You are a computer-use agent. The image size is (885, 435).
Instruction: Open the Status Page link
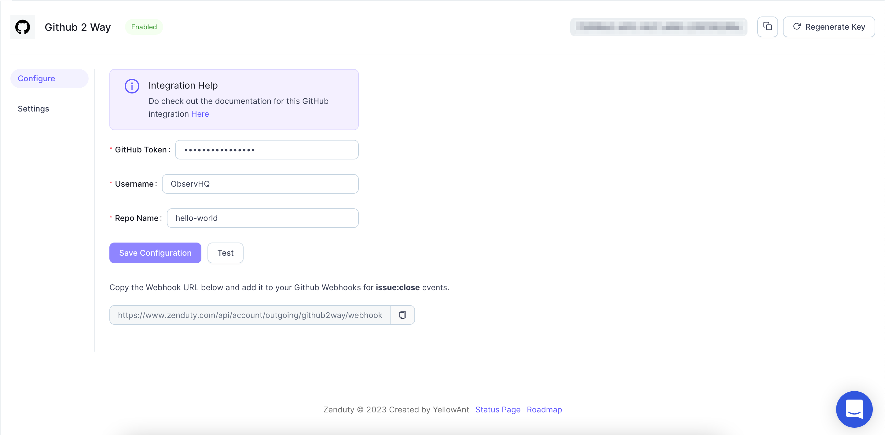(498, 410)
